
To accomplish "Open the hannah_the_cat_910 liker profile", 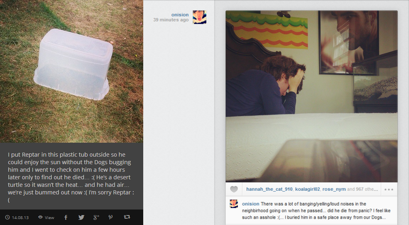I will point(269,189).
